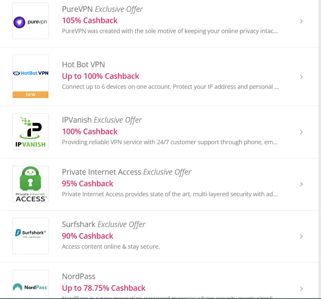Viewport: 321px width, 299px height.
Task: Click the PureVPN logo icon
Action: (30, 21)
